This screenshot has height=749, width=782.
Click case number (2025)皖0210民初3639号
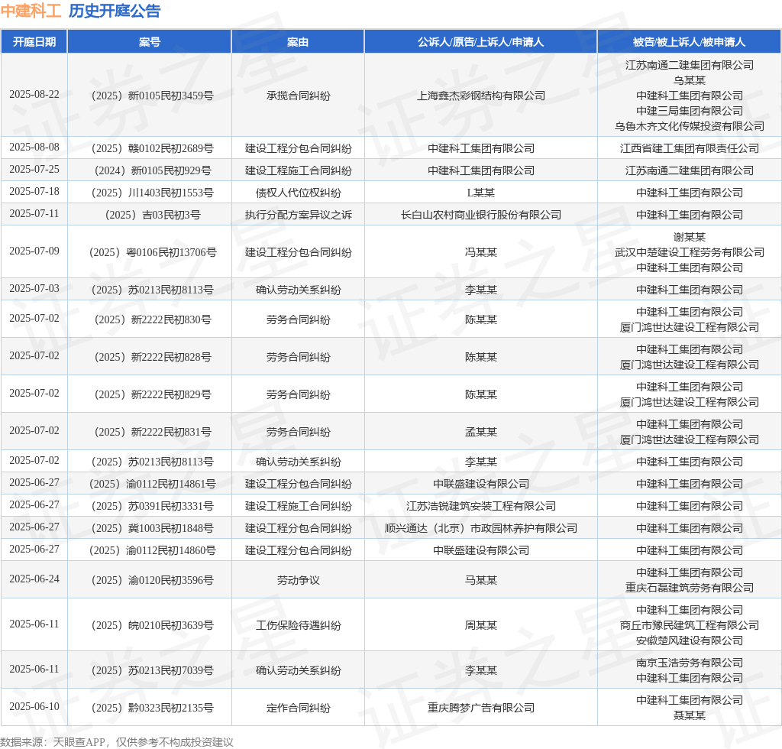point(150,625)
